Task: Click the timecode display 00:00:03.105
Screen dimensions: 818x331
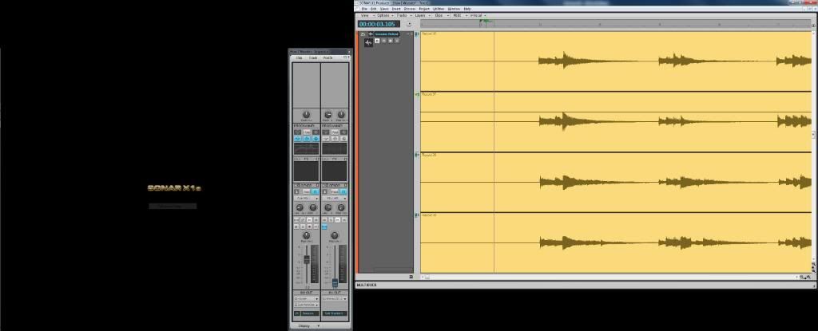Action: 378,24
